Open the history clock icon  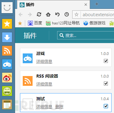pos(67,14)
